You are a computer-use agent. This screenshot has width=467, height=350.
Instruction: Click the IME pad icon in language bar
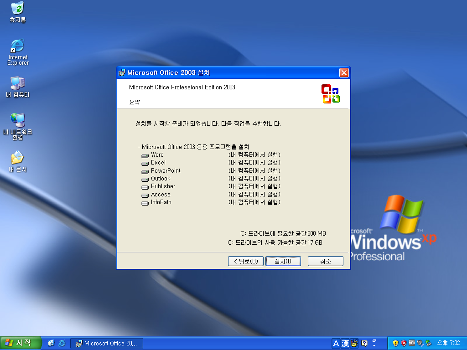tap(354, 344)
